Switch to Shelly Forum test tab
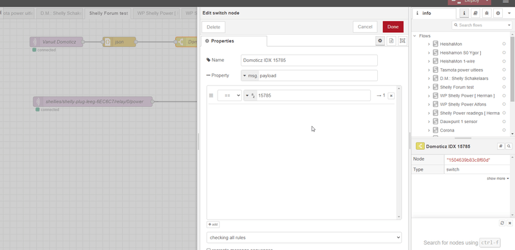515x250 pixels. tap(108, 14)
